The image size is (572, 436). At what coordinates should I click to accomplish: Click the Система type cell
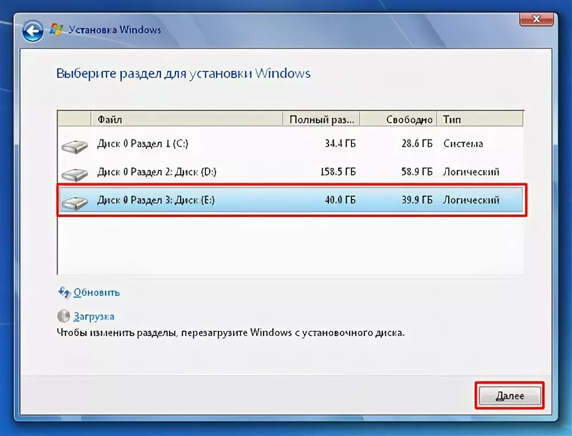(463, 143)
